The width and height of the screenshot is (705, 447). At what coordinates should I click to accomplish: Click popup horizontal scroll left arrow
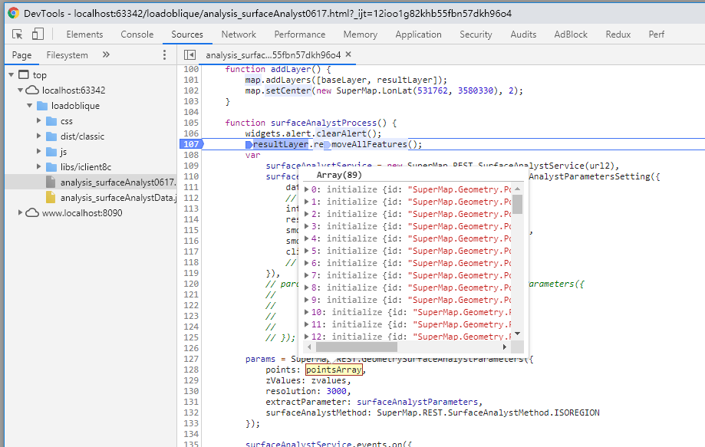point(309,347)
